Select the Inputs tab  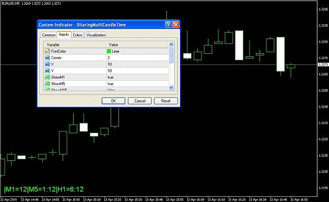tap(64, 34)
